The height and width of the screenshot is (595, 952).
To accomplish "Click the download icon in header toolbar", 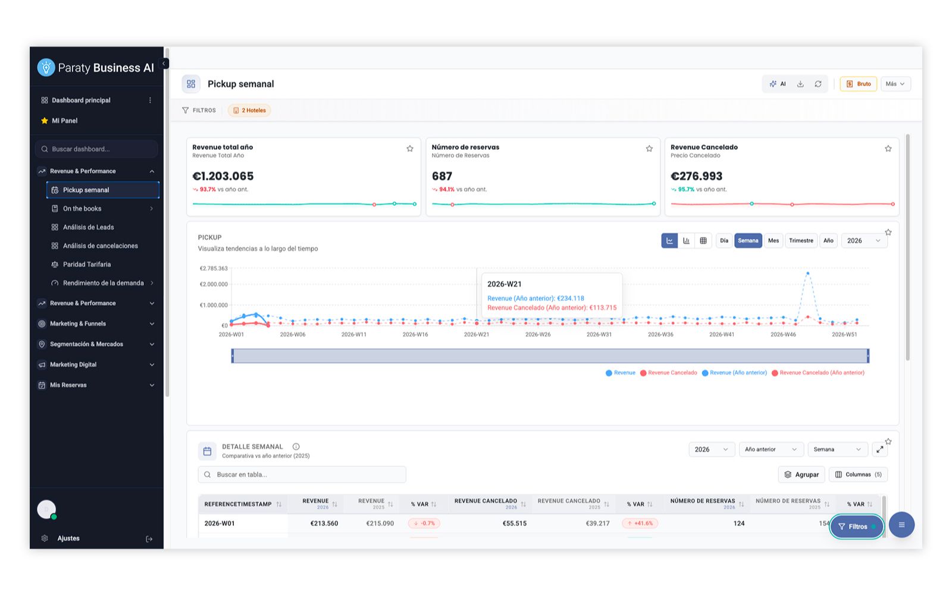I will tap(800, 84).
